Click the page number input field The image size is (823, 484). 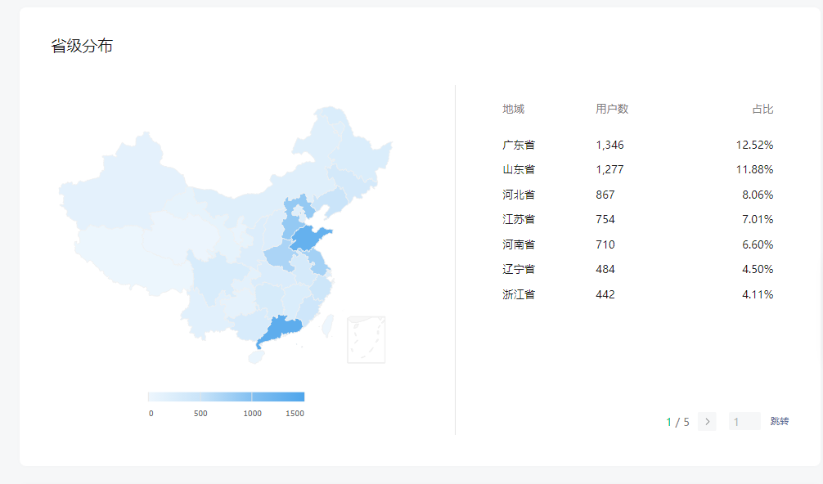click(x=744, y=422)
